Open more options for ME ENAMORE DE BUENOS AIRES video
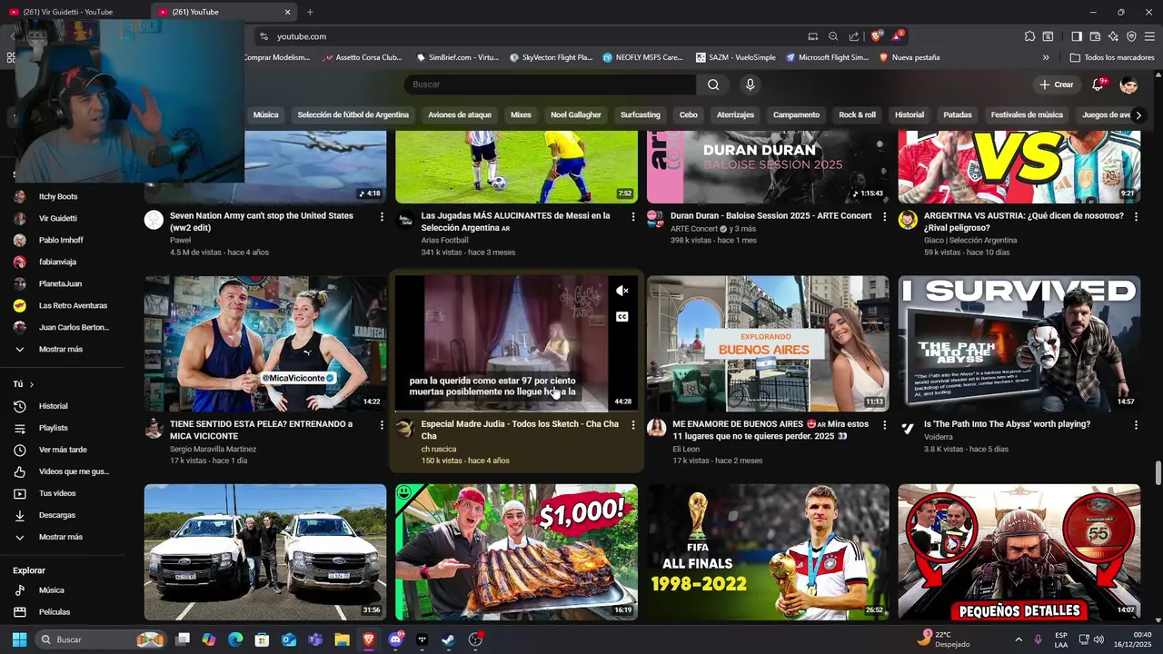 coord(884,425)
